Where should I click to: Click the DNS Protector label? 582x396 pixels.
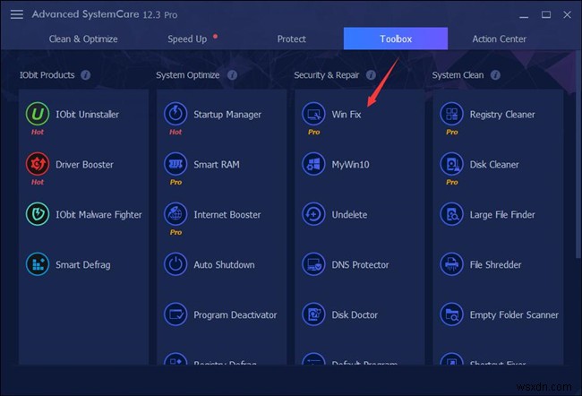(360, 264)
